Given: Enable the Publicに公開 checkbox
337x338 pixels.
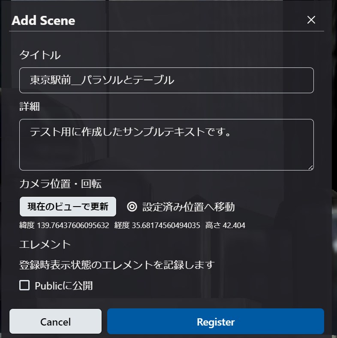Looking at the screenshot, I should click(25, 285).
